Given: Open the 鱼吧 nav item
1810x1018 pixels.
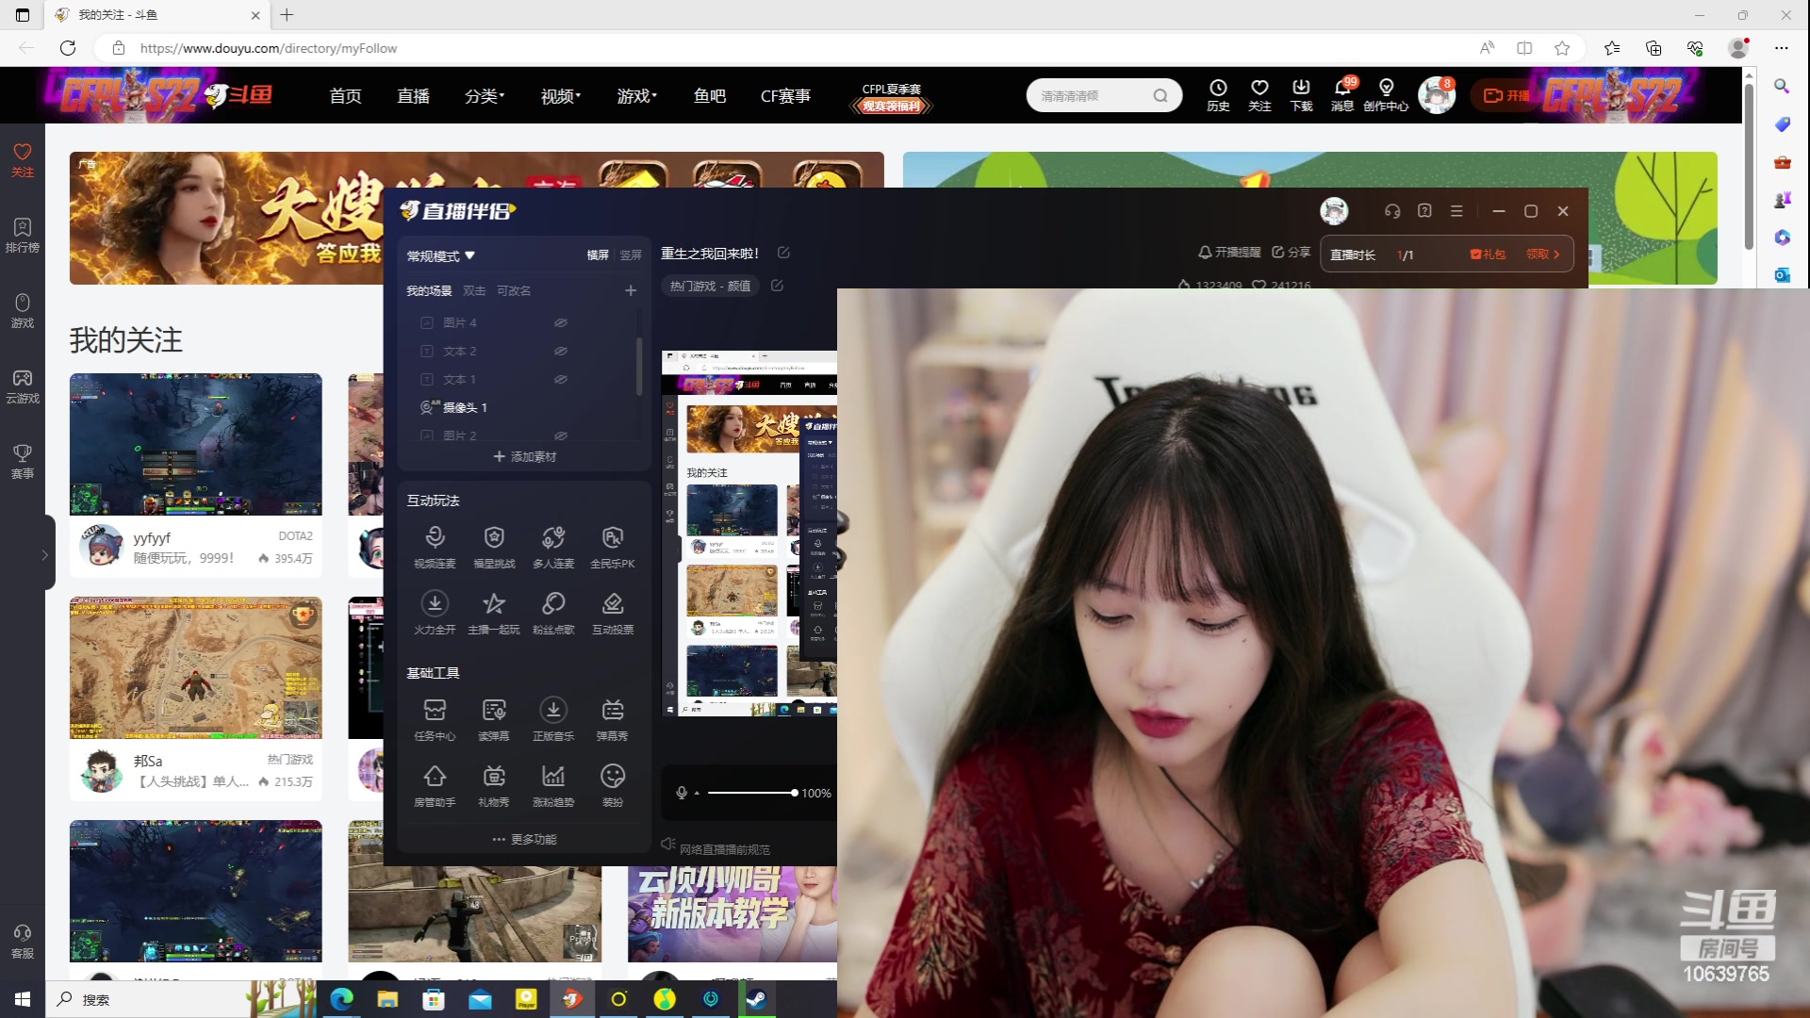Looking at the screenshot, I should tap(710, 96).
